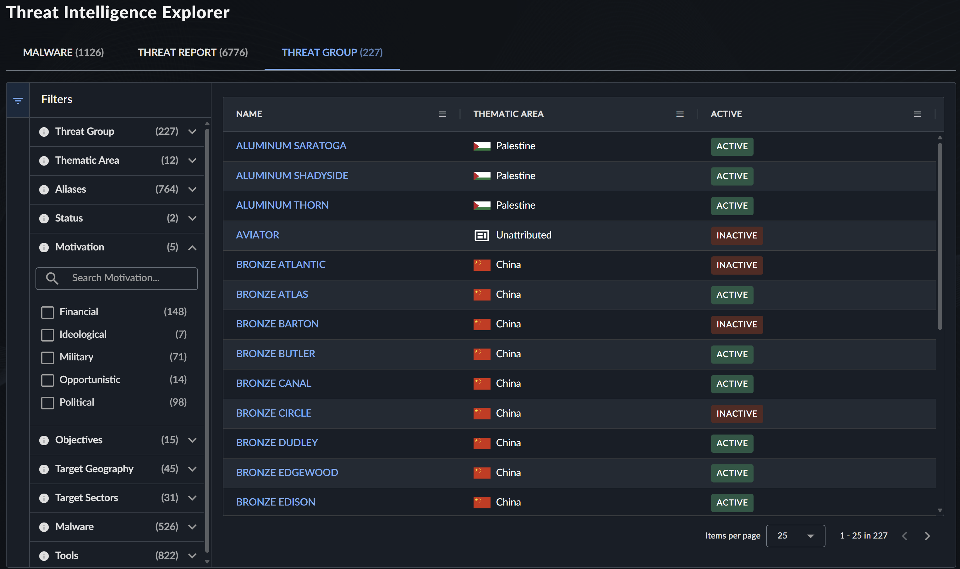The image size is (960, 569).
Task: Enable the Military motivation filter
Action: (47, 358)
